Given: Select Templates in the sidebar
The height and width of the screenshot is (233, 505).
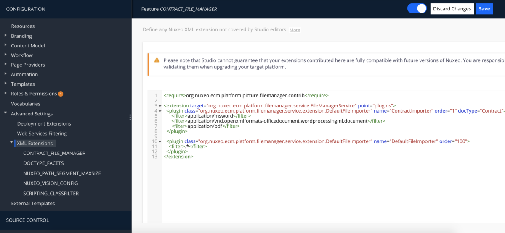Looking at the screenshot, I should 23,84.
